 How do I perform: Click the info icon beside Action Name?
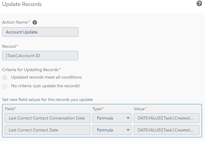click(35, 22)
